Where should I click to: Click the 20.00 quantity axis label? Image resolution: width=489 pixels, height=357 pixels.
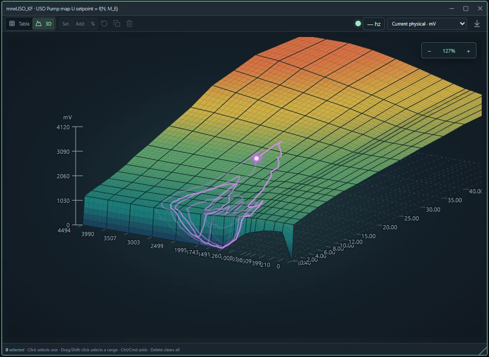[390, 227]
